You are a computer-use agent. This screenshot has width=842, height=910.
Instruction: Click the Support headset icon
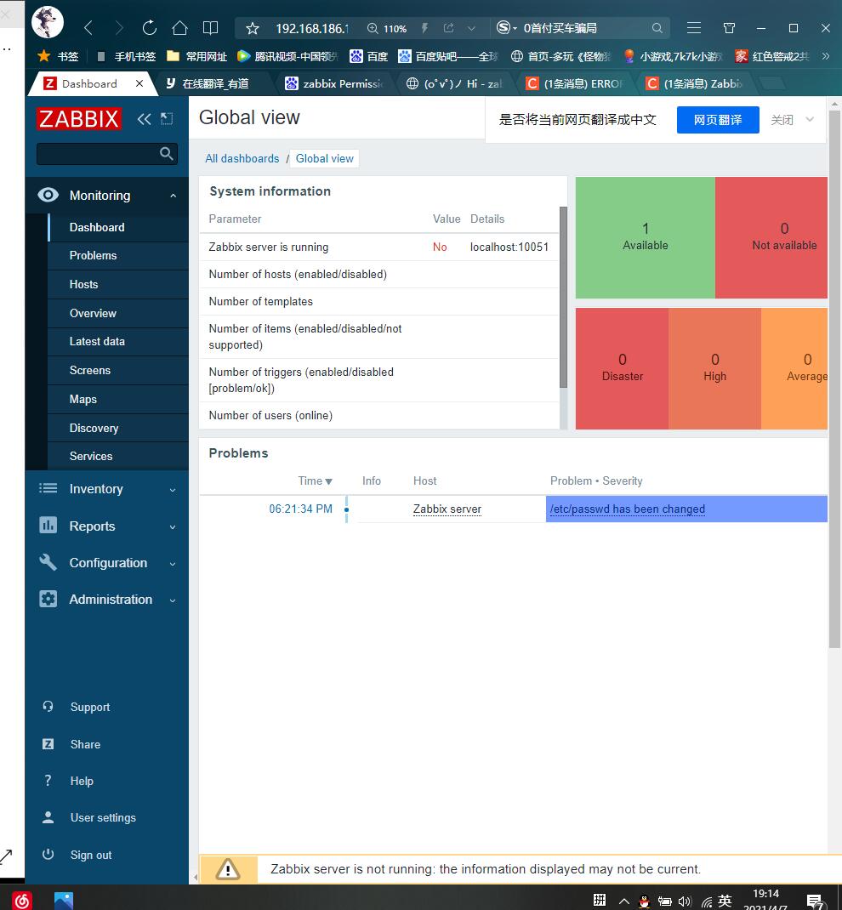[48, 706]
